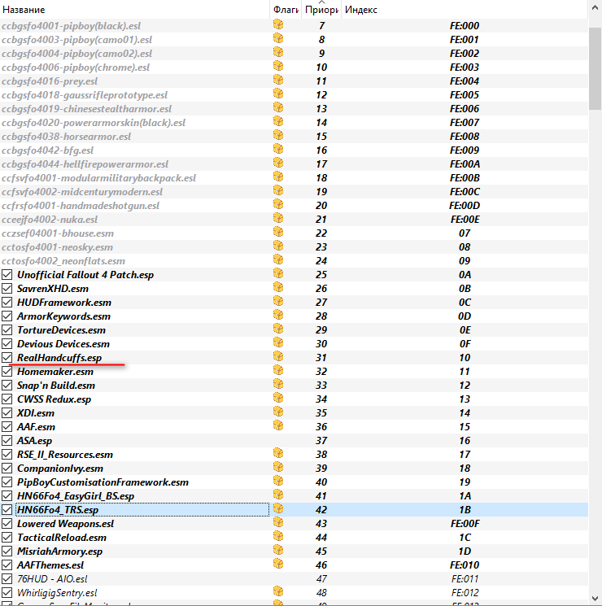Select CompanionIvy.esm plugin name
This screenshot has height=606, width=602.
(60, 469)
